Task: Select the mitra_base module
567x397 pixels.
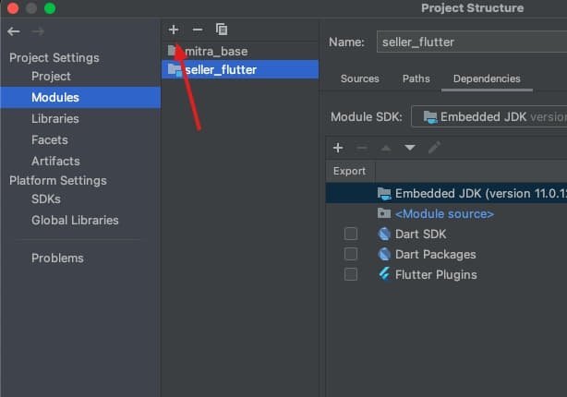Action: [x=216, y=51]
